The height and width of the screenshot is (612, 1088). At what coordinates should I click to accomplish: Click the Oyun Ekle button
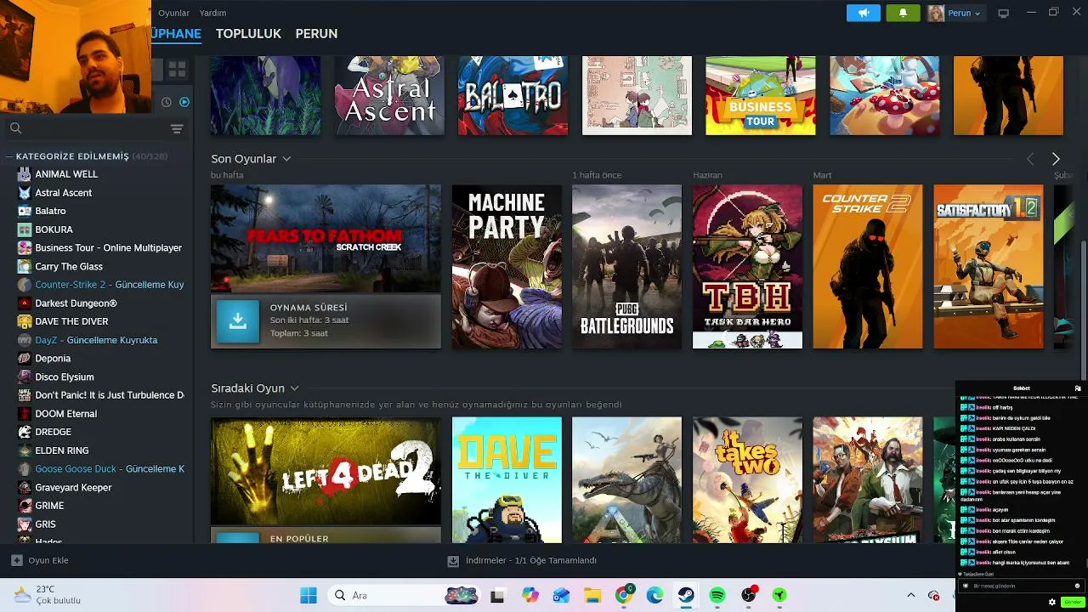click(40, 560)
